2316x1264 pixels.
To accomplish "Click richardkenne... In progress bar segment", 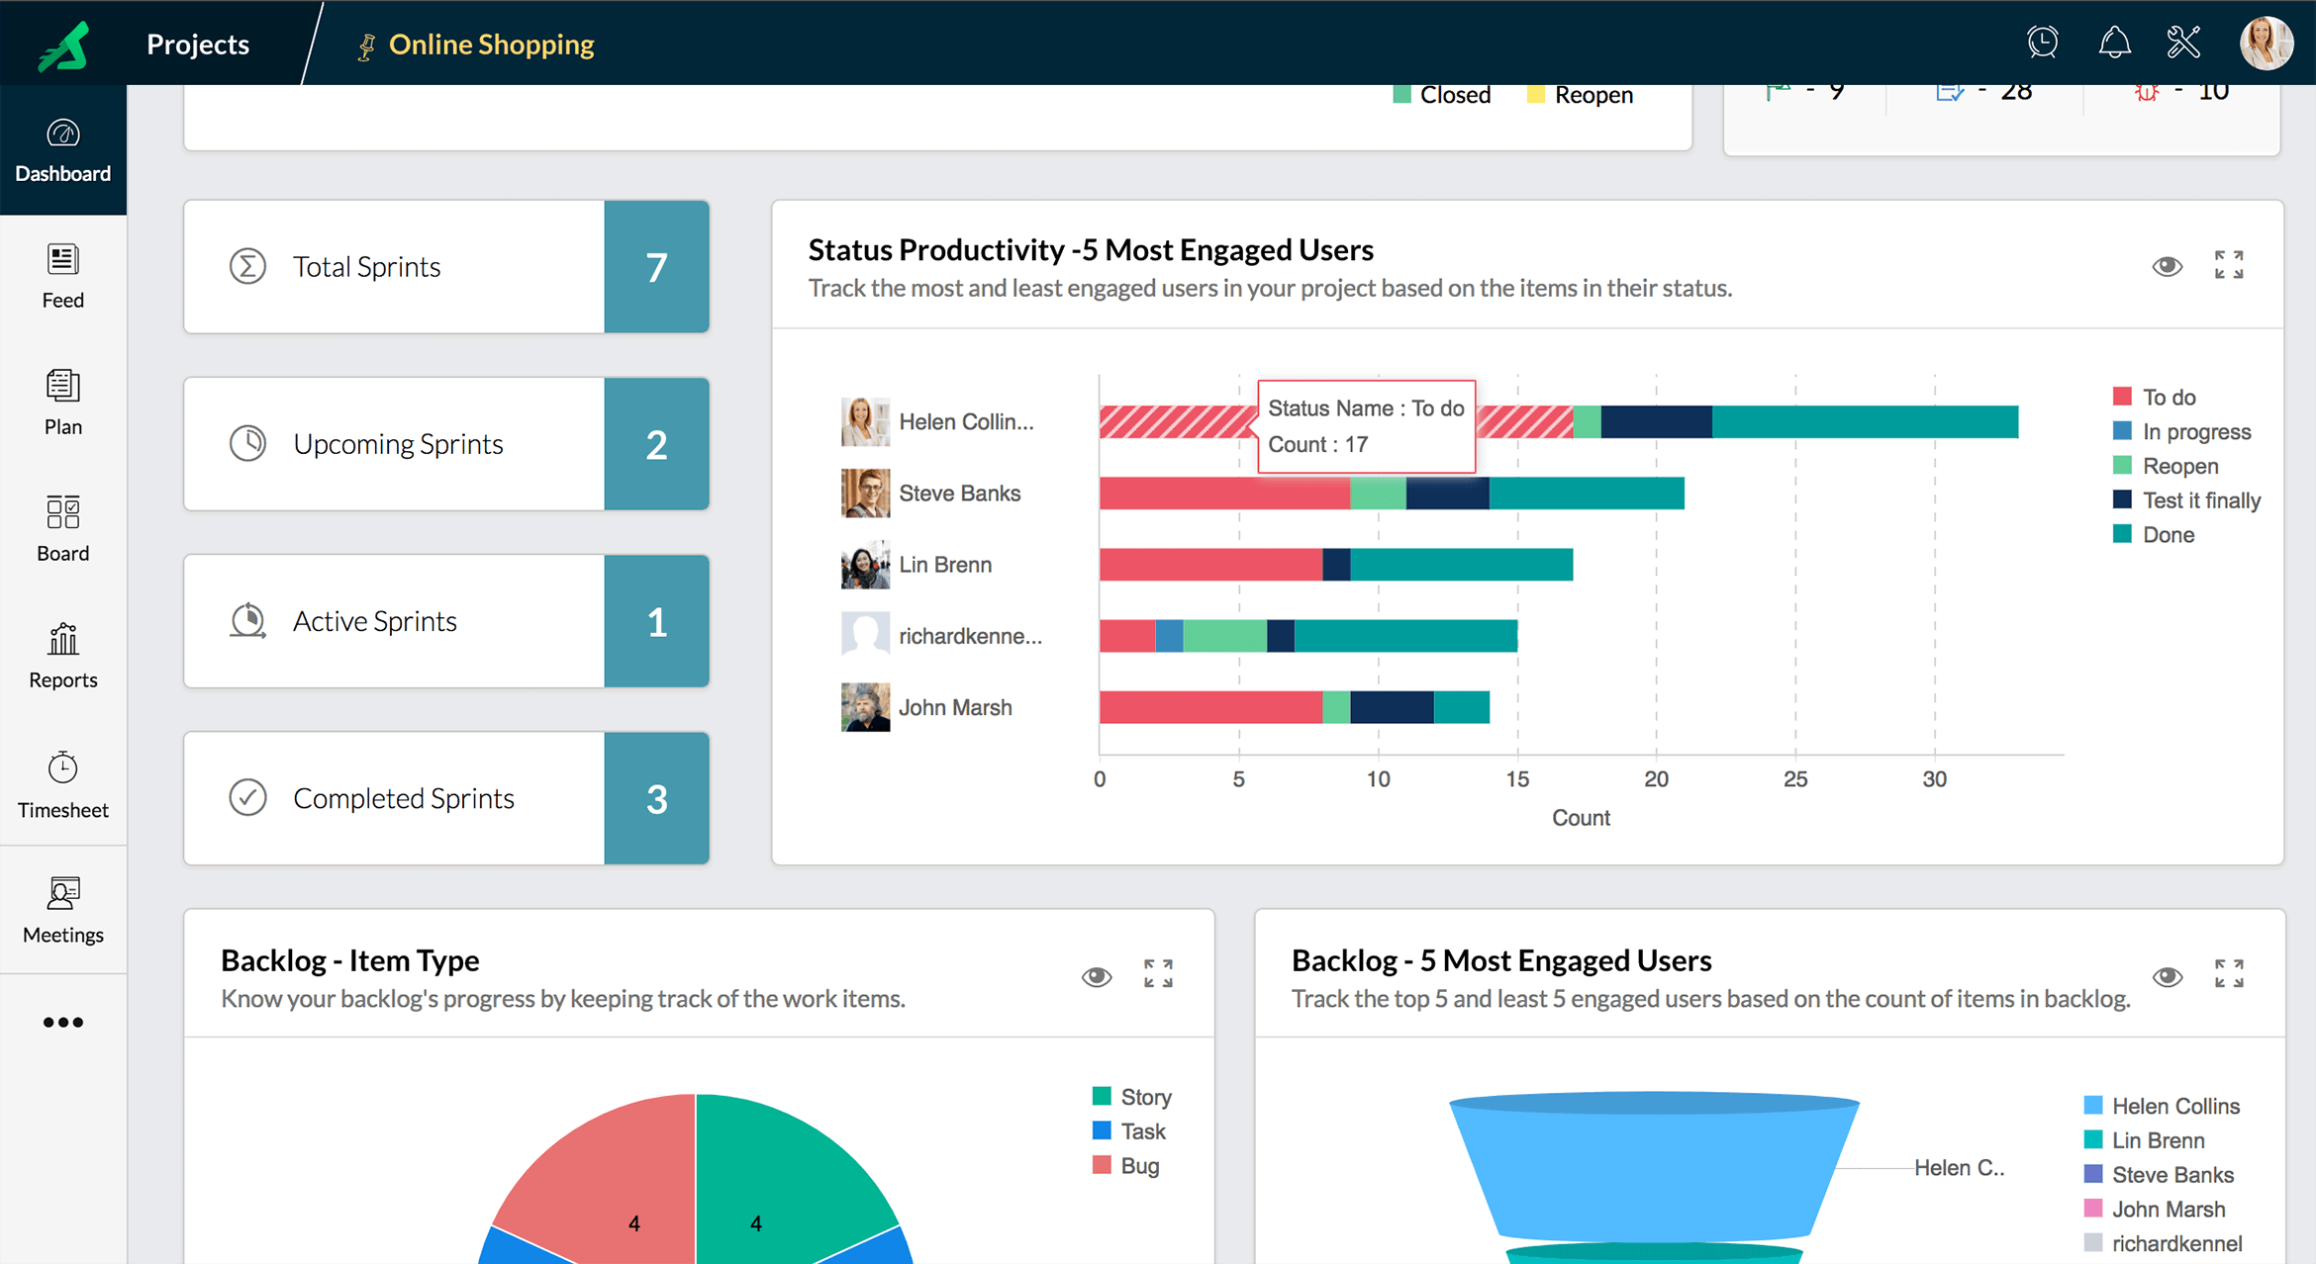I will pos(1169,636).
